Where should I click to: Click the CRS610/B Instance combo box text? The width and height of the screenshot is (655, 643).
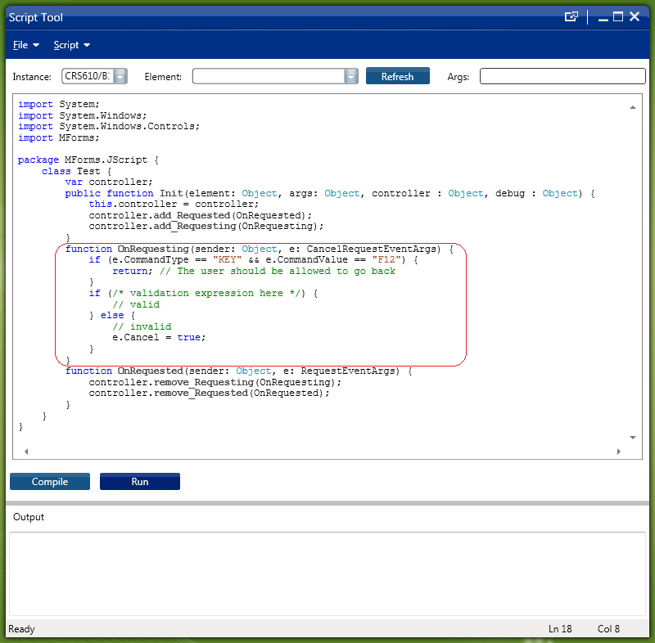click(87, 76)
